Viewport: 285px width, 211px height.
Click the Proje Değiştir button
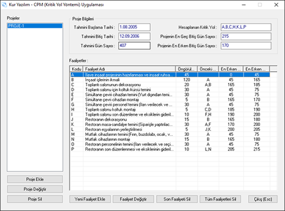pos(35,189)
